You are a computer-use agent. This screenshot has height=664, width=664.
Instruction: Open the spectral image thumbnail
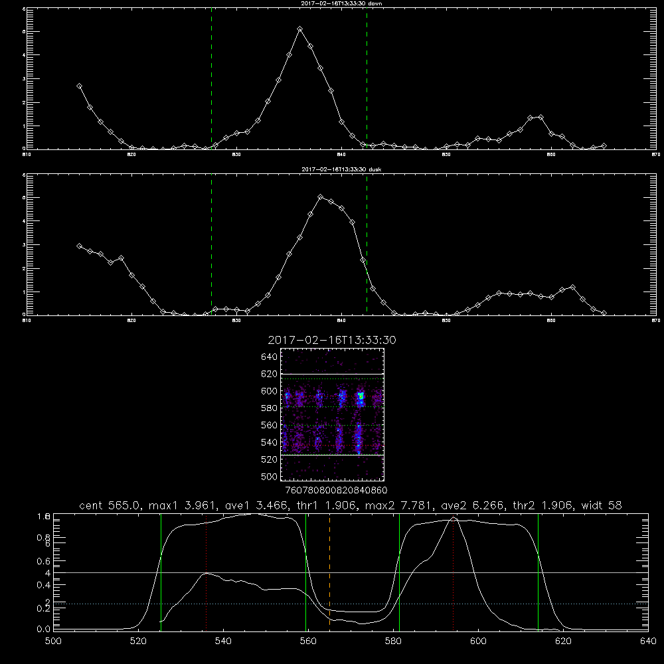click(333, 414)
